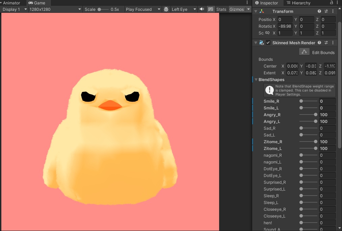Mute audio with the speaker icon
342x231 pixels.
point(202,9)
